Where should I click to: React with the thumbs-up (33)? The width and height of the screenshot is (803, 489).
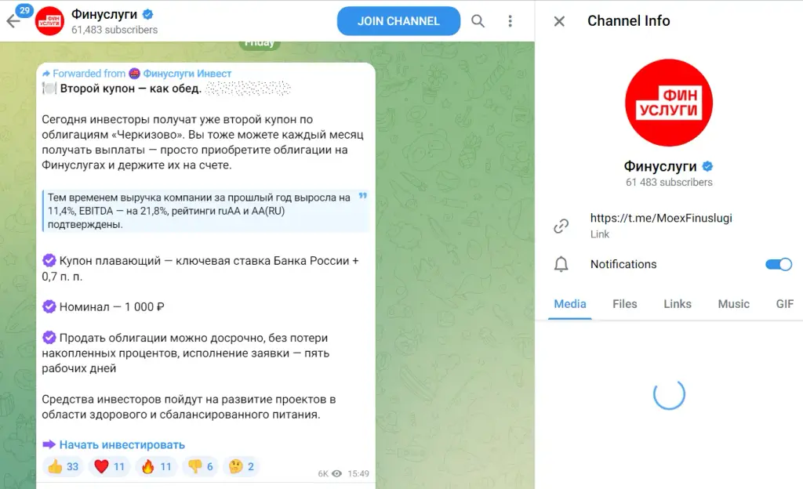point(63,466)
